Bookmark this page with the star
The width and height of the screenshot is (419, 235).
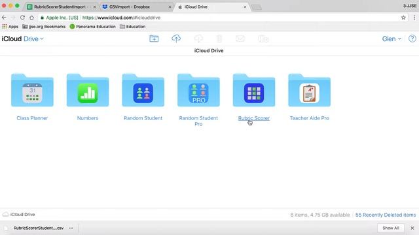pyautogui.click(x=403, y=18)
